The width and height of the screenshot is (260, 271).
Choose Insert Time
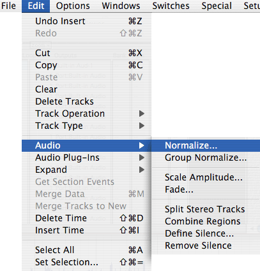pyautogui.click(x=86, y=230)
